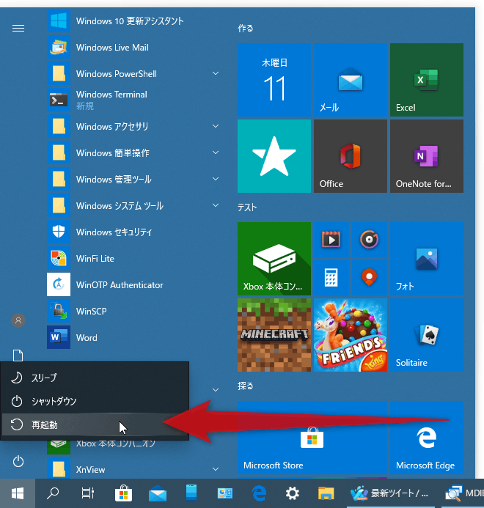Click the Windows Start button on taskbar

click(18, 493)
